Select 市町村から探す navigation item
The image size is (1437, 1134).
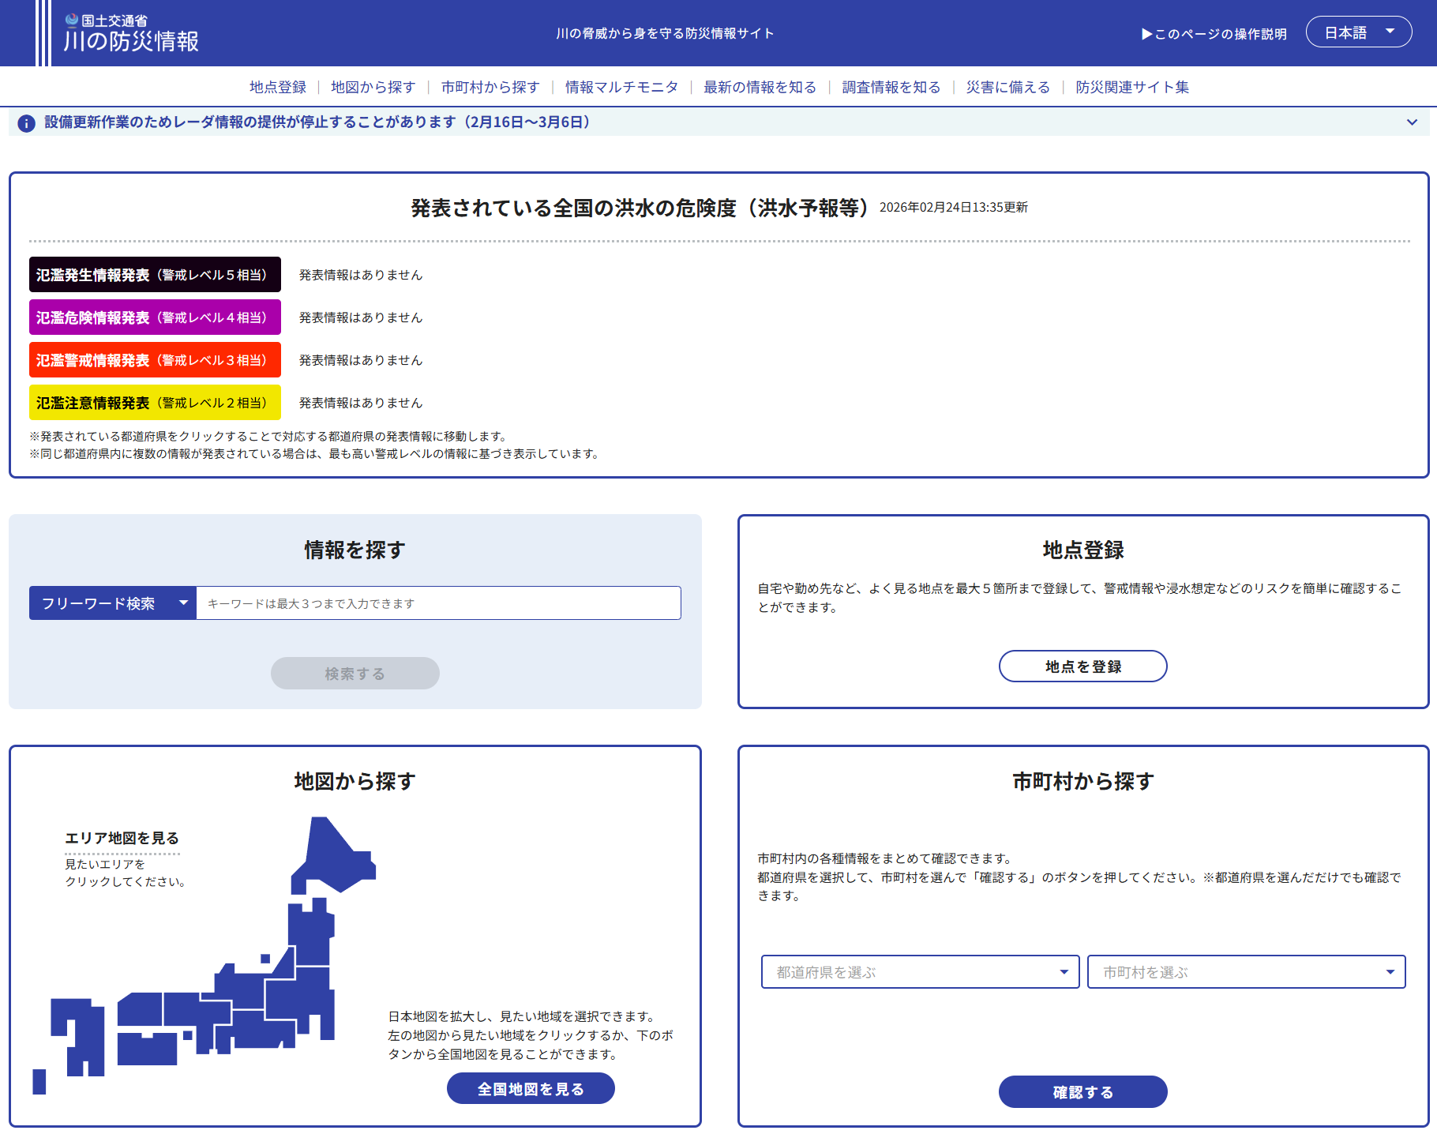490,88
